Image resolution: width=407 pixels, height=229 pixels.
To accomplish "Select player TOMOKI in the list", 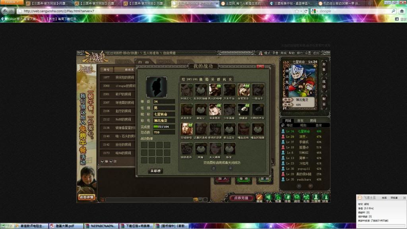I will [x=305, y=153].
